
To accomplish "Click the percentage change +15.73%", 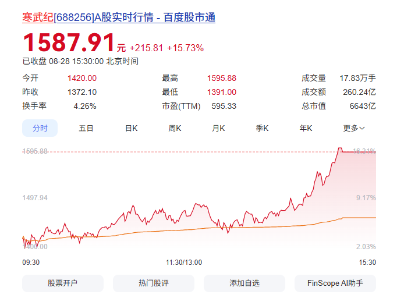I will click(x=185, y=48).
